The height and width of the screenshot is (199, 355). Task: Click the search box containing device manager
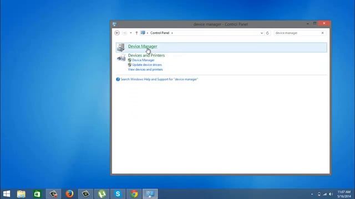[x=297, y=33]
